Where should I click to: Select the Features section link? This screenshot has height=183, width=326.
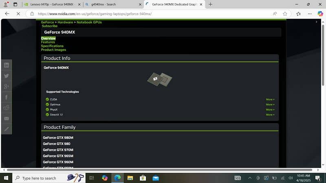coord(48,42)
